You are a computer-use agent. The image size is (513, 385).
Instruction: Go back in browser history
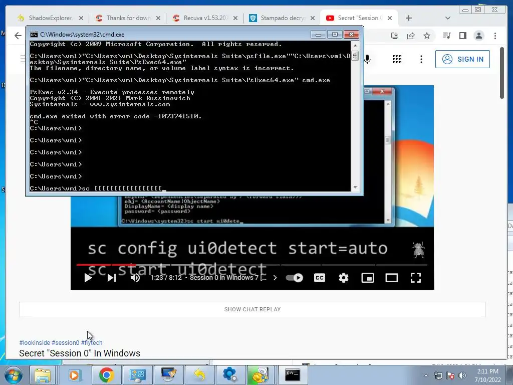pyautogui.click(x=18, y=36)
